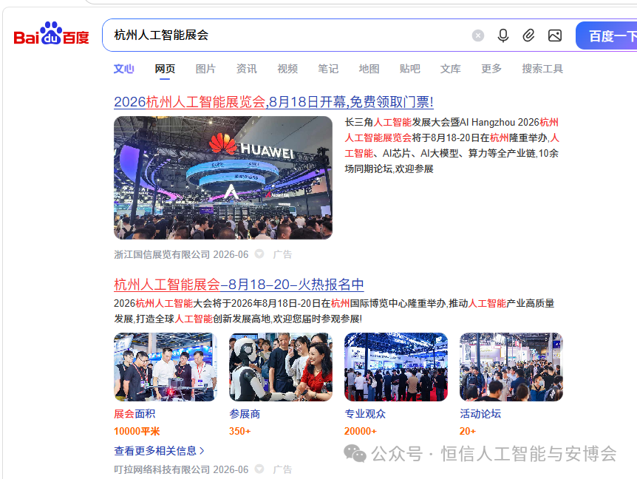Switch to the 地图 tab
The image size is (637, 479).
369,69
